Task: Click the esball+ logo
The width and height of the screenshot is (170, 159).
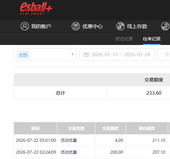Action: [x=36, y=8]
